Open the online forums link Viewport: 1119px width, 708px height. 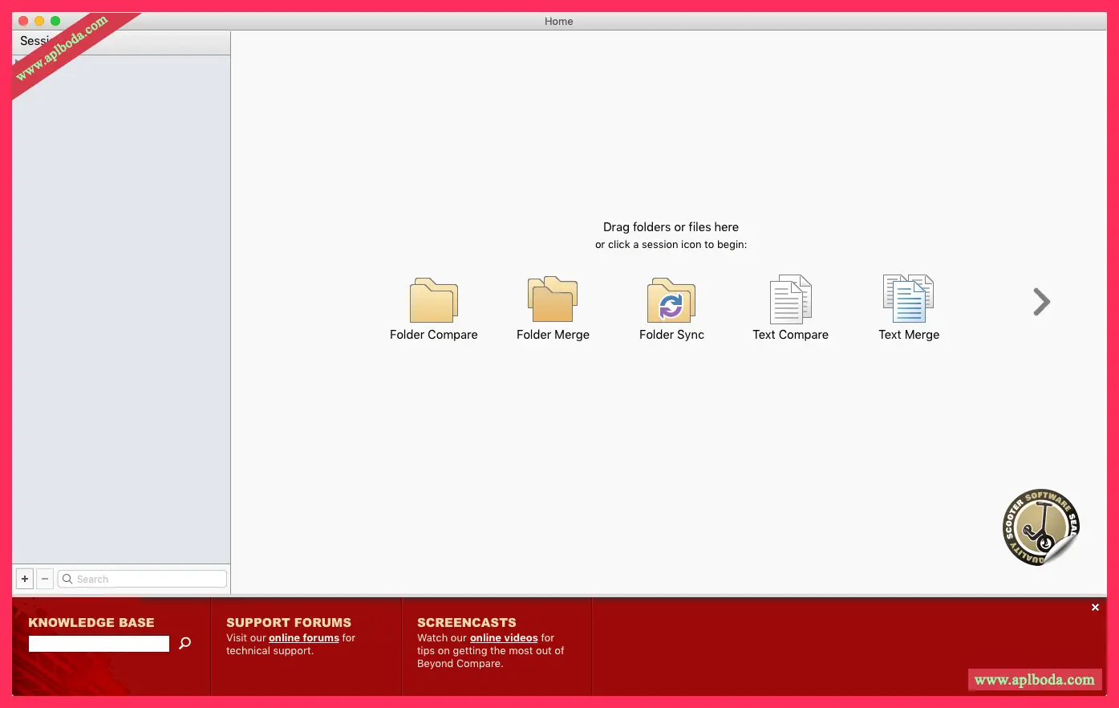303,638
